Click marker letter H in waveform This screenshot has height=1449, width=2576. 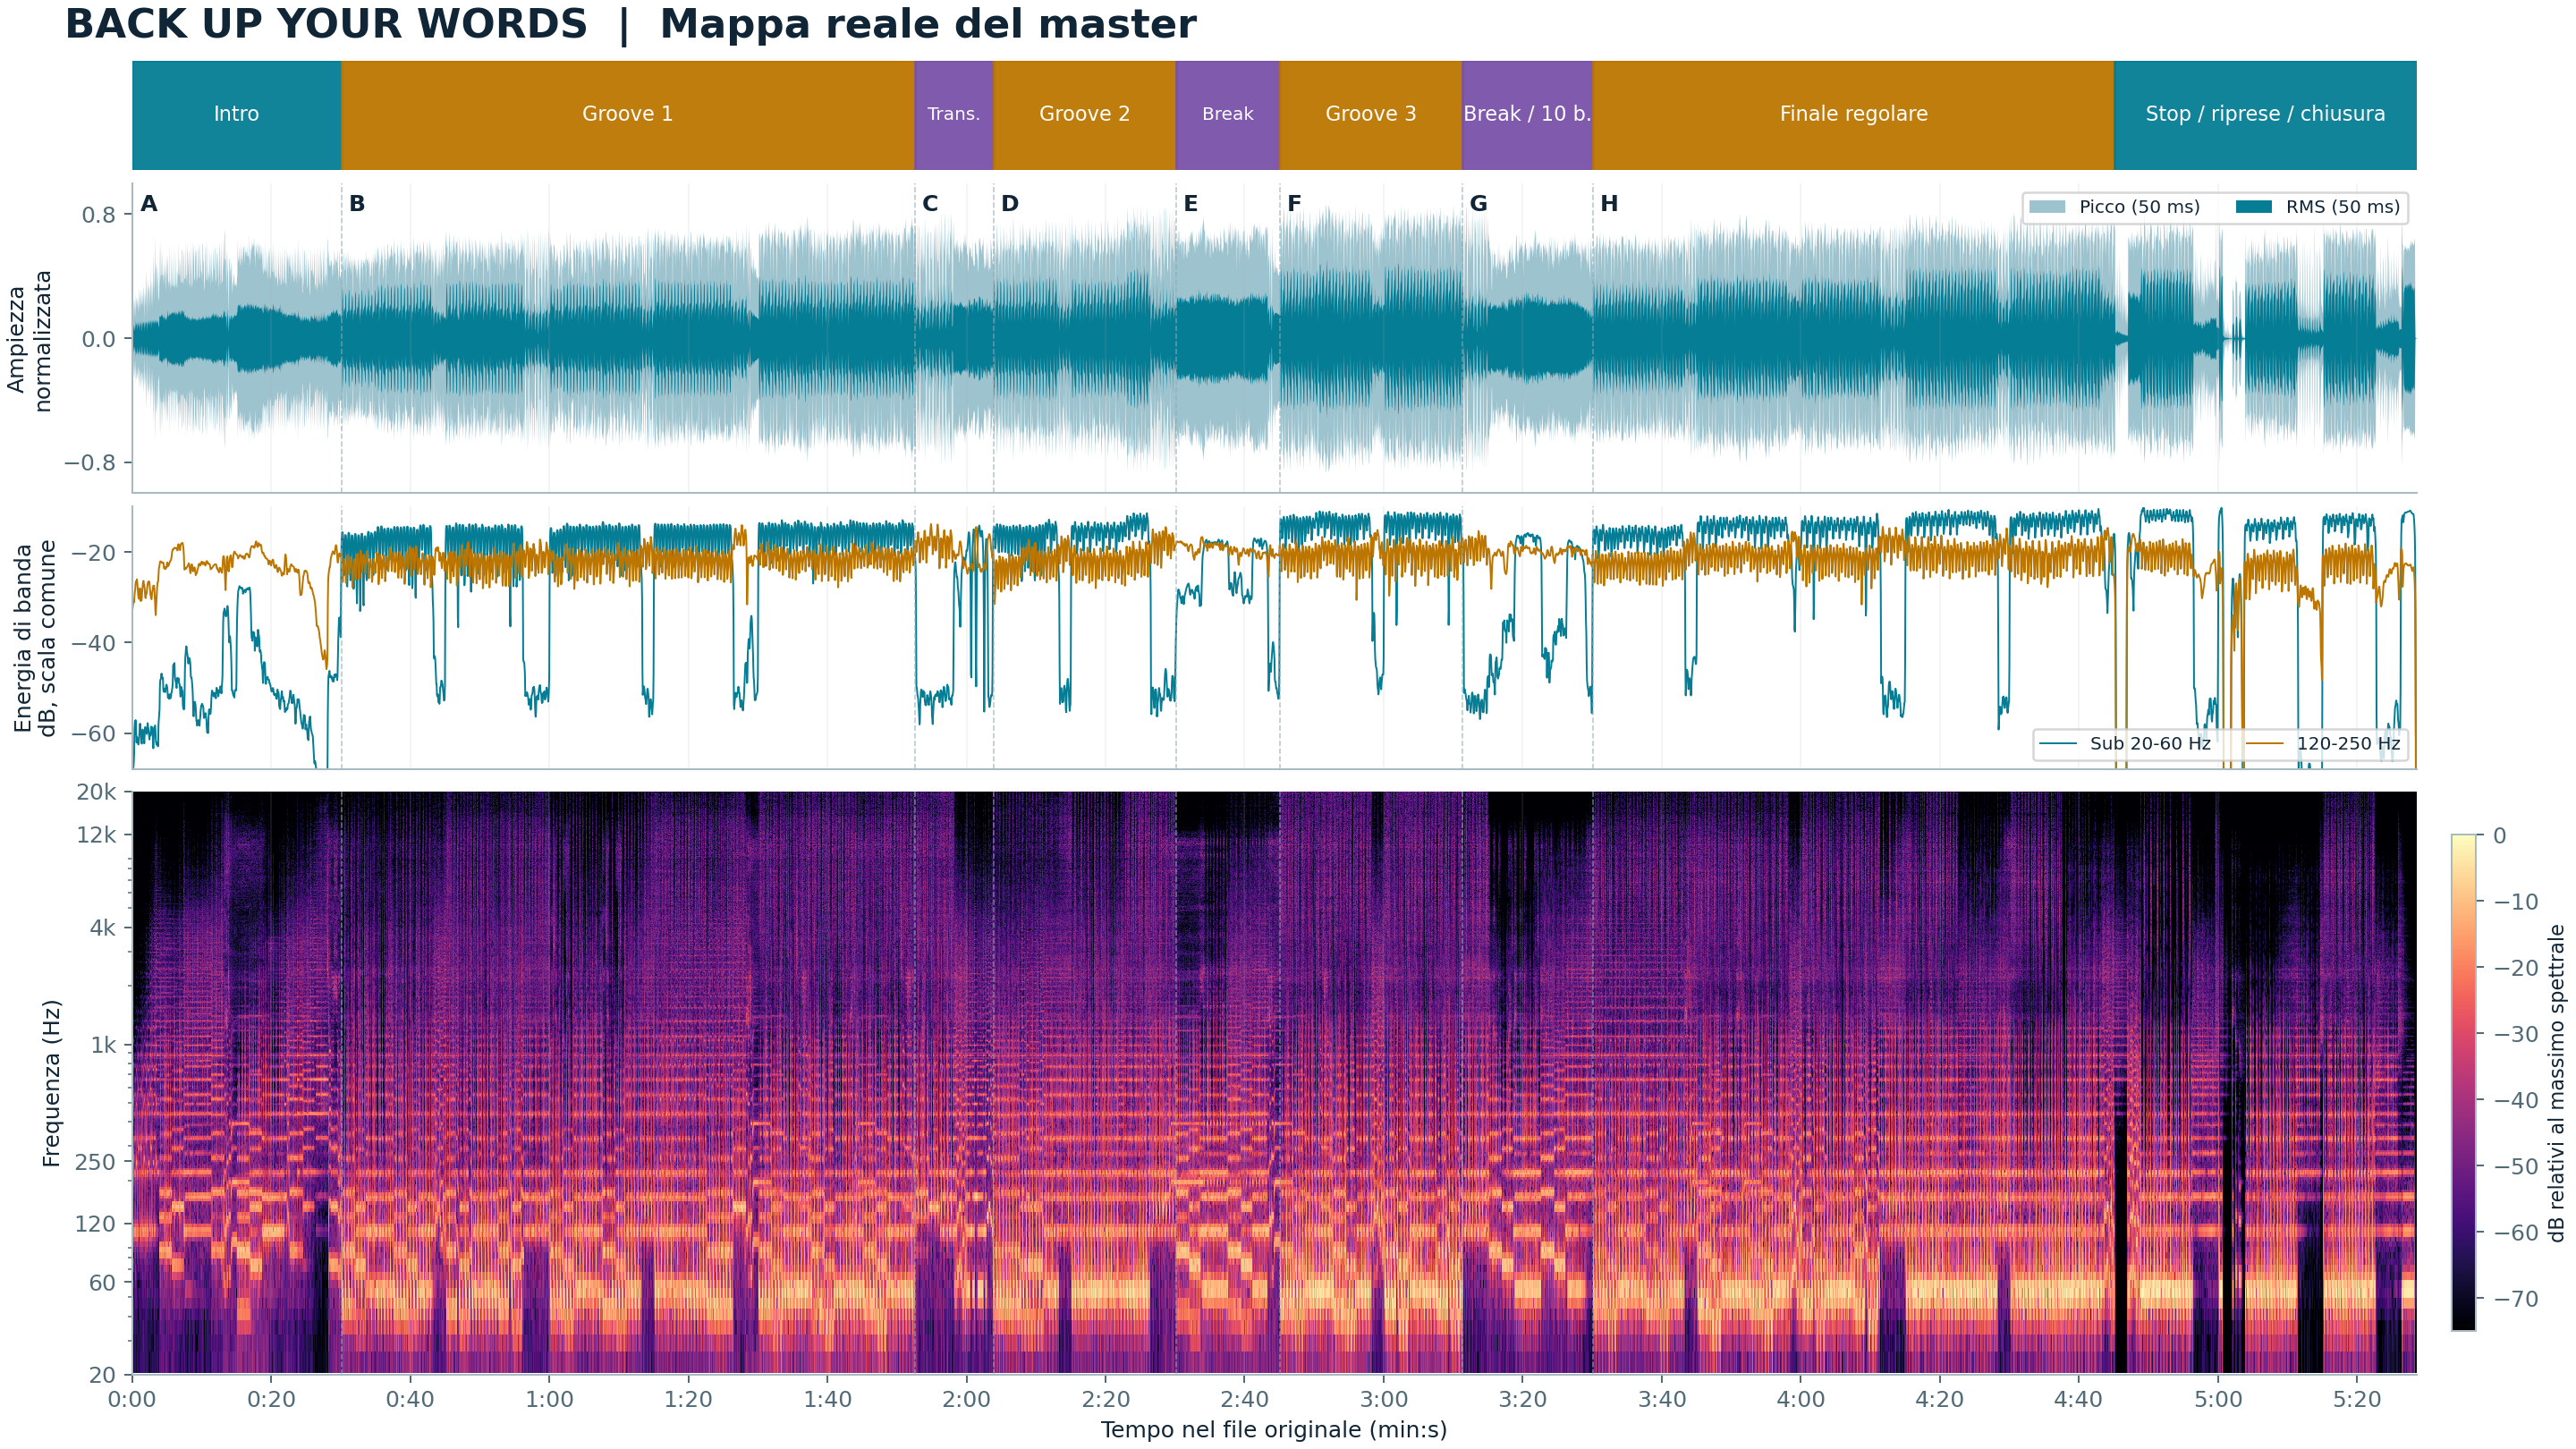pyautogui.click(x=1609, y=204)
